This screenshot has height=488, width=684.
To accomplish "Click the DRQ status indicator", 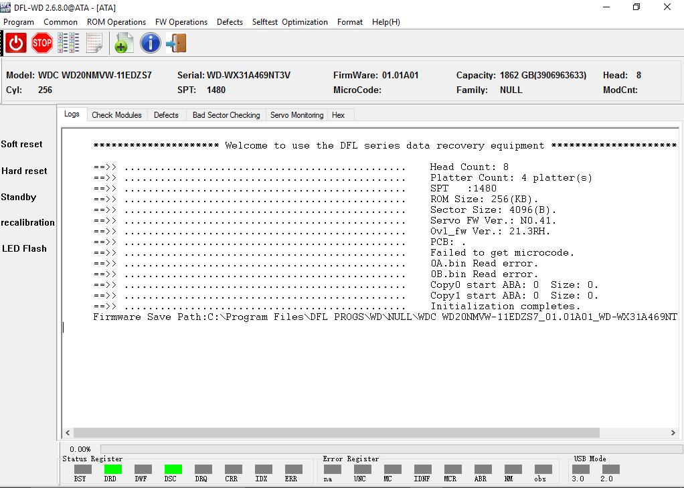I will point(203,469).
